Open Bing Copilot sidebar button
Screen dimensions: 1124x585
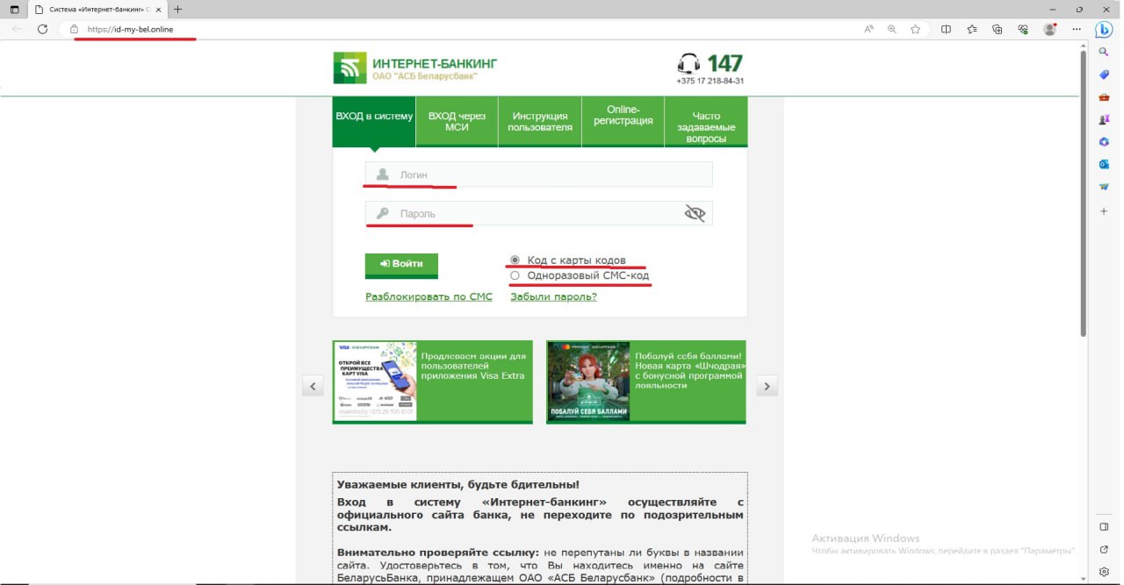(x=1105, y=29)
